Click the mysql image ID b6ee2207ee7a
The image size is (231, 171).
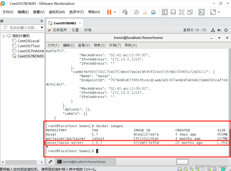coord(146,134)
